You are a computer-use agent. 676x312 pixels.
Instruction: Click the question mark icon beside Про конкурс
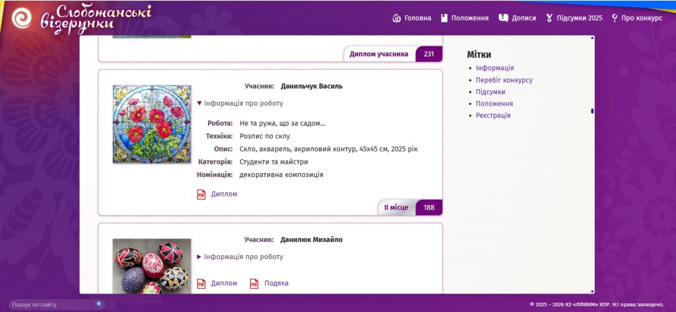coord(615,18)
